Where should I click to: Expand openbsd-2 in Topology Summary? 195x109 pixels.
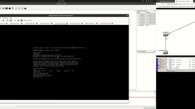pyautogui.click(x=137, y=15)
